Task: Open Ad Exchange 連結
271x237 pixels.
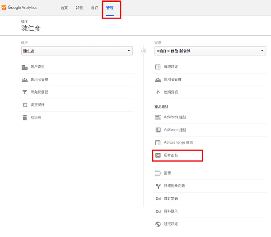Action: coord(178,142)
